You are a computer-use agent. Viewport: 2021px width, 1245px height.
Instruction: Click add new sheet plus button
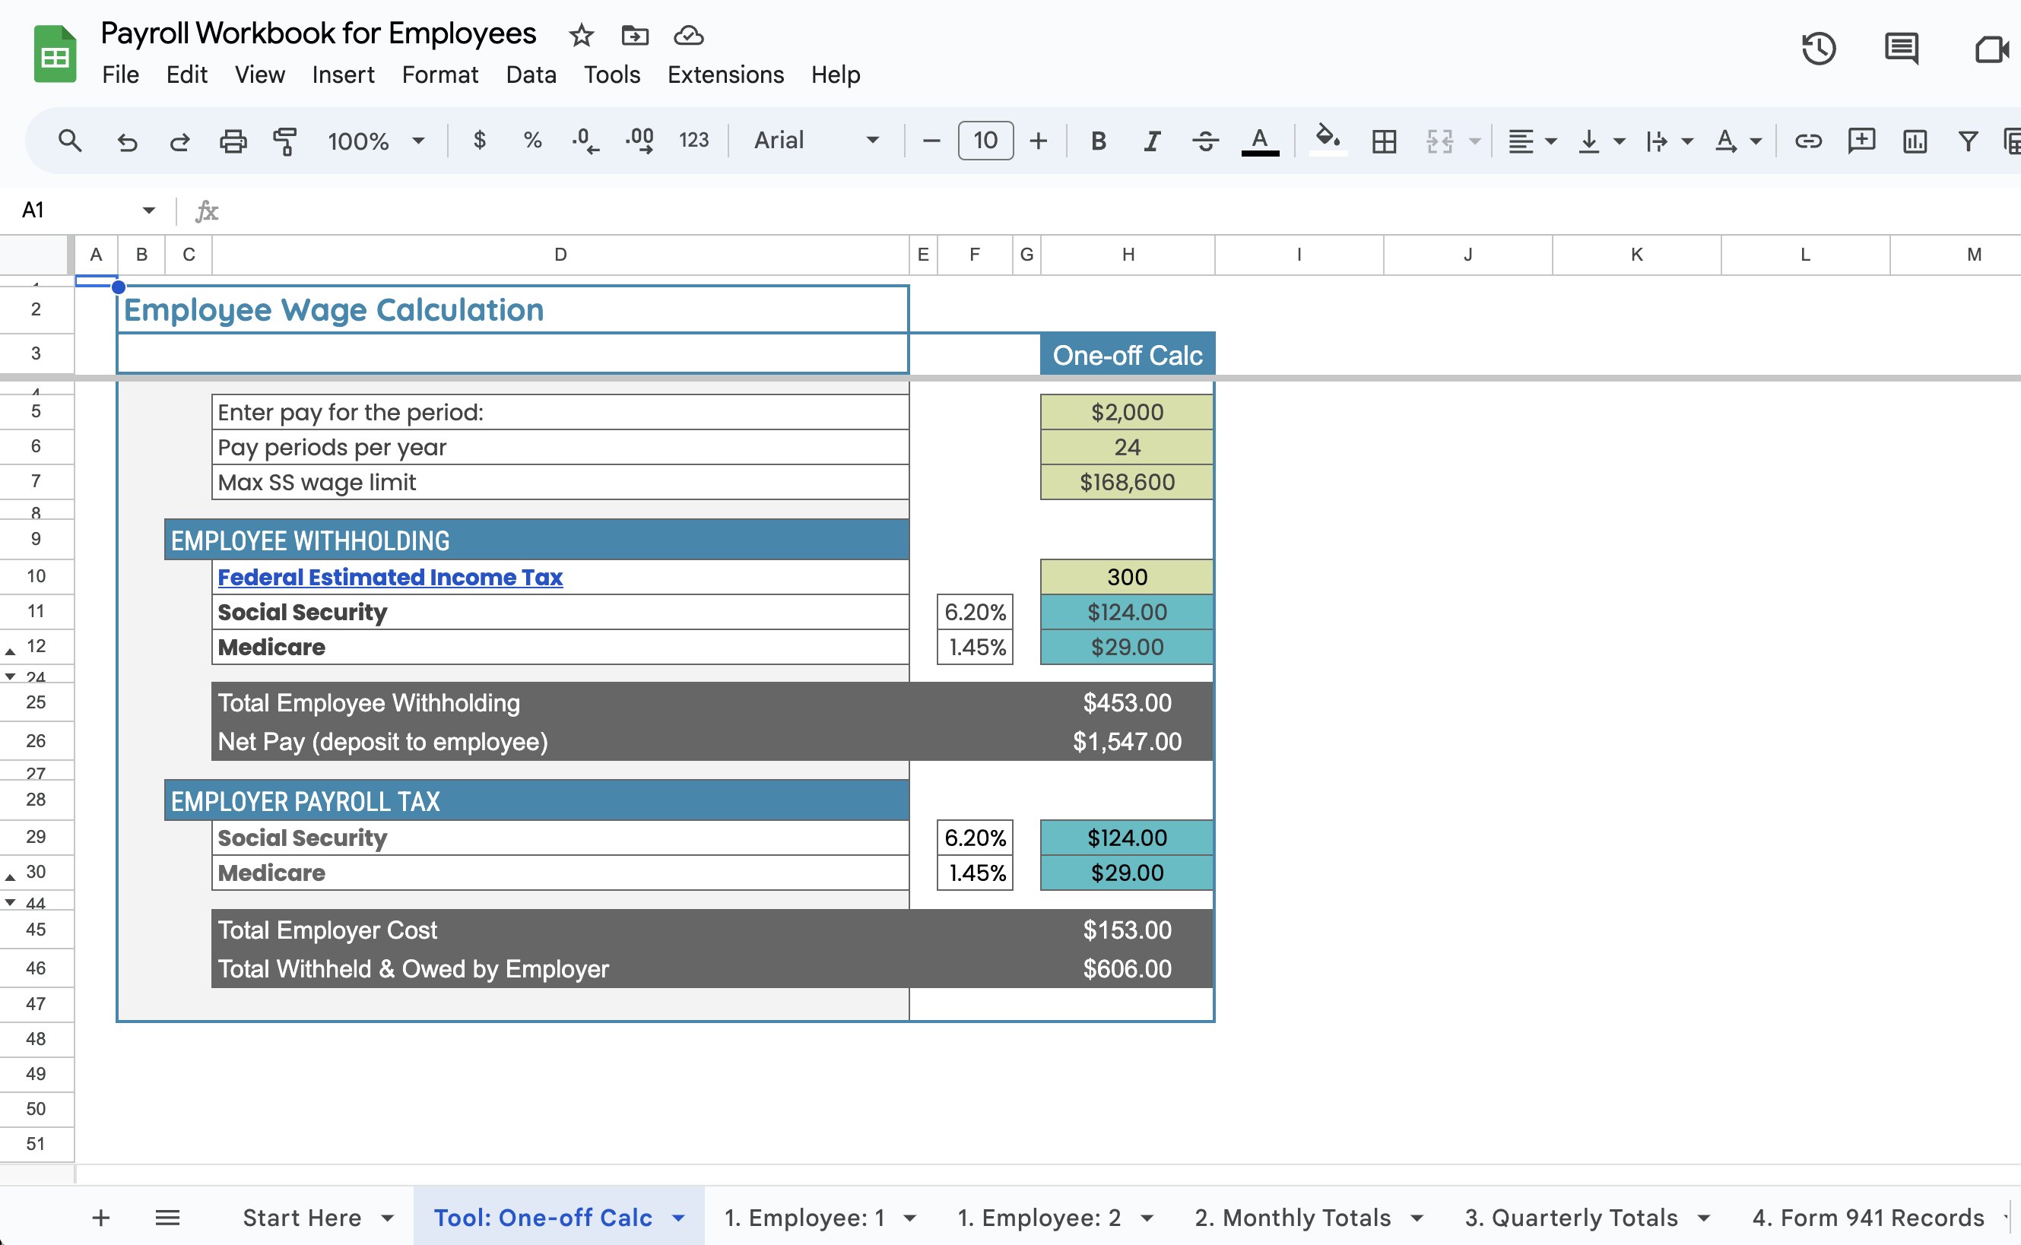click(x=100, y=1217)
